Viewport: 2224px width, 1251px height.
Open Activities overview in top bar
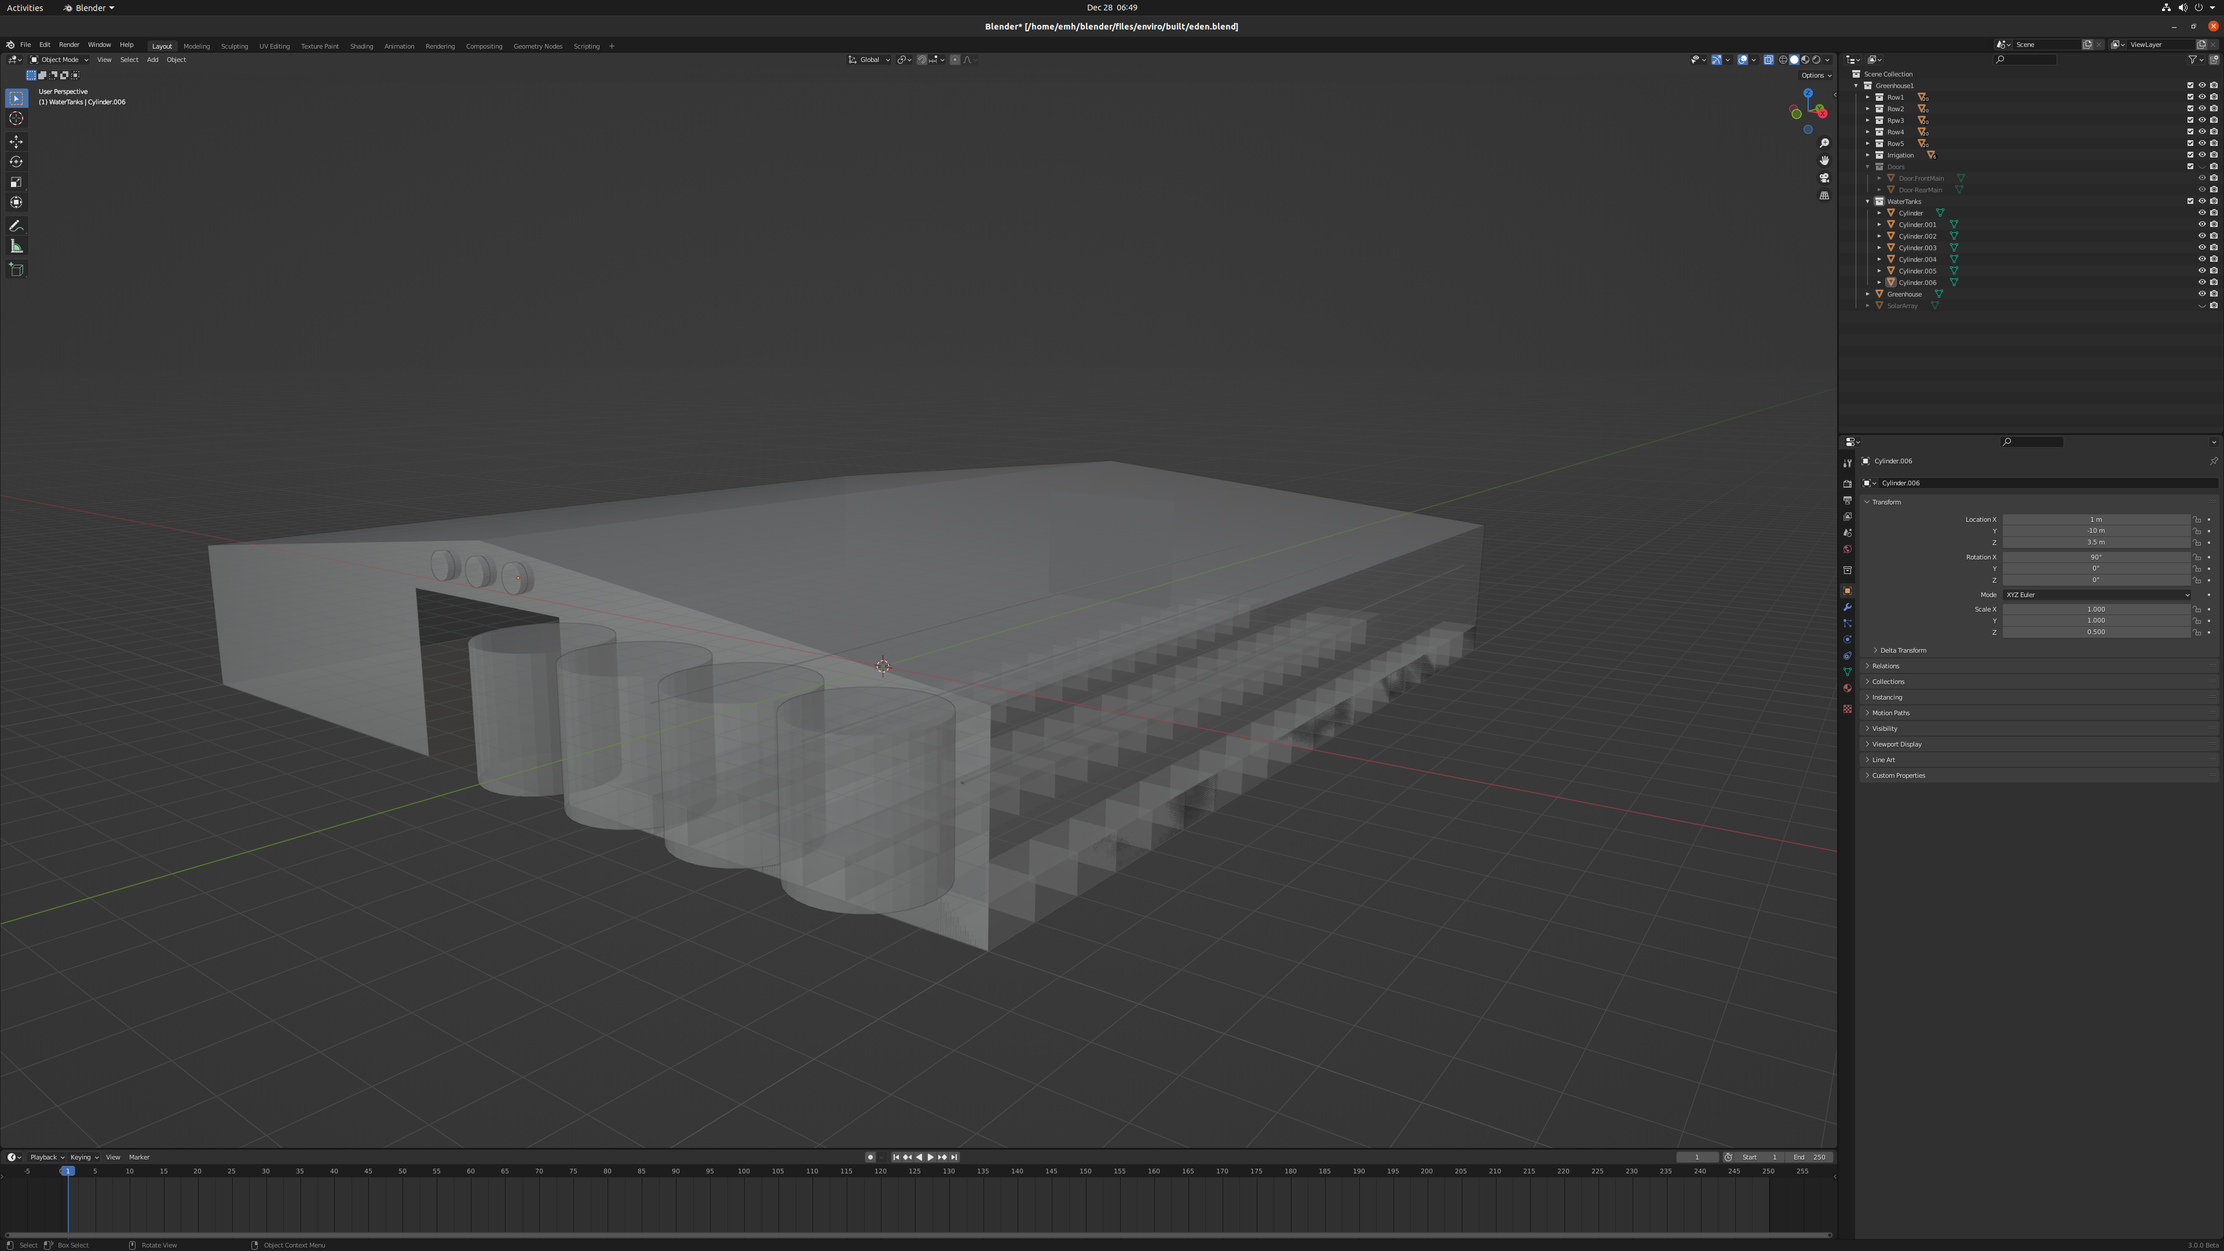tap(25, 8)
